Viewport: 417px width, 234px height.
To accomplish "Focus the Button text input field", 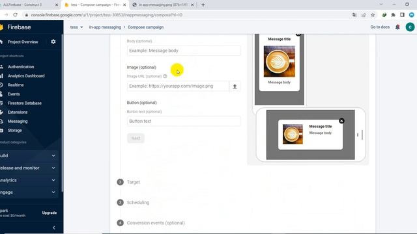I will point(184,122).
